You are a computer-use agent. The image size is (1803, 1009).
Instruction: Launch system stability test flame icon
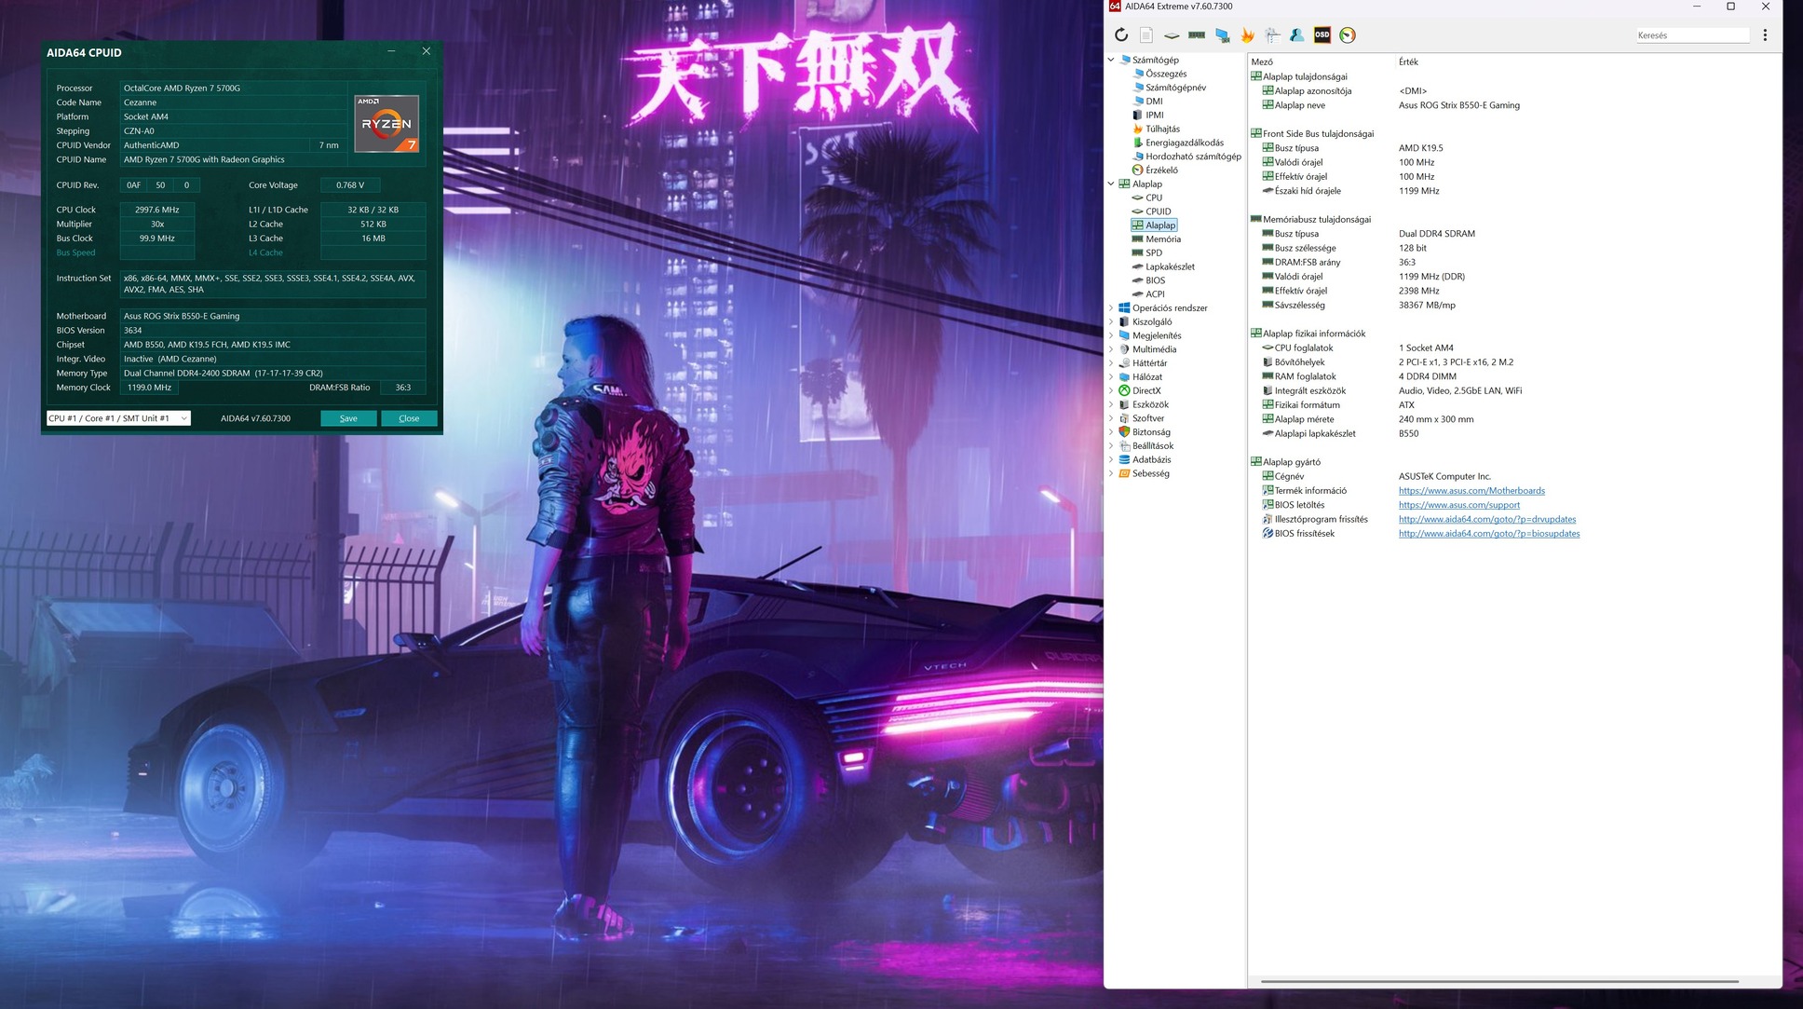click(1247, 35)
